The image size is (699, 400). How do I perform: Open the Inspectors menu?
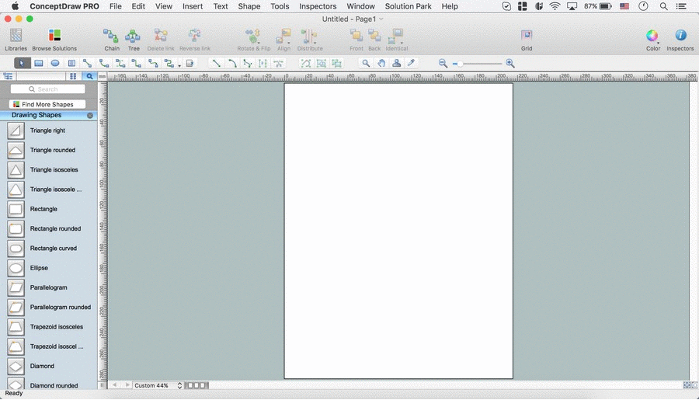318,6
